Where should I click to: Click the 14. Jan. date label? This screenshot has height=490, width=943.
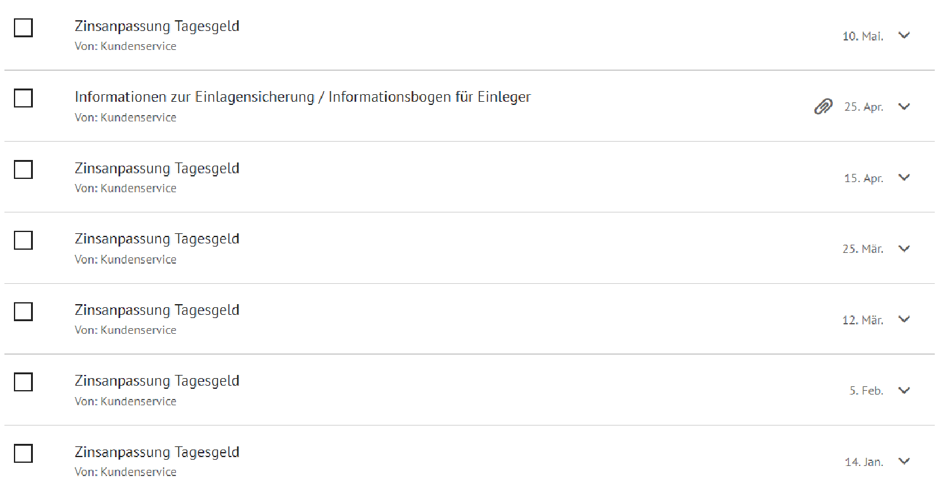pyautogui.click(x=864, y=462)
